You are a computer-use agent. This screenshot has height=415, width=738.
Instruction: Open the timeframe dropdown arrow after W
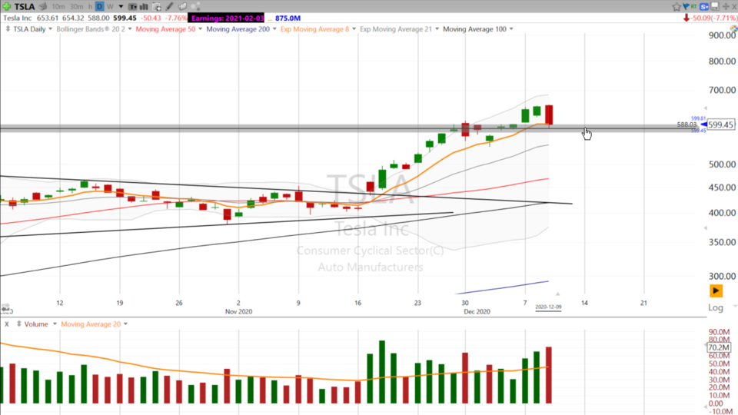(121, 7)
